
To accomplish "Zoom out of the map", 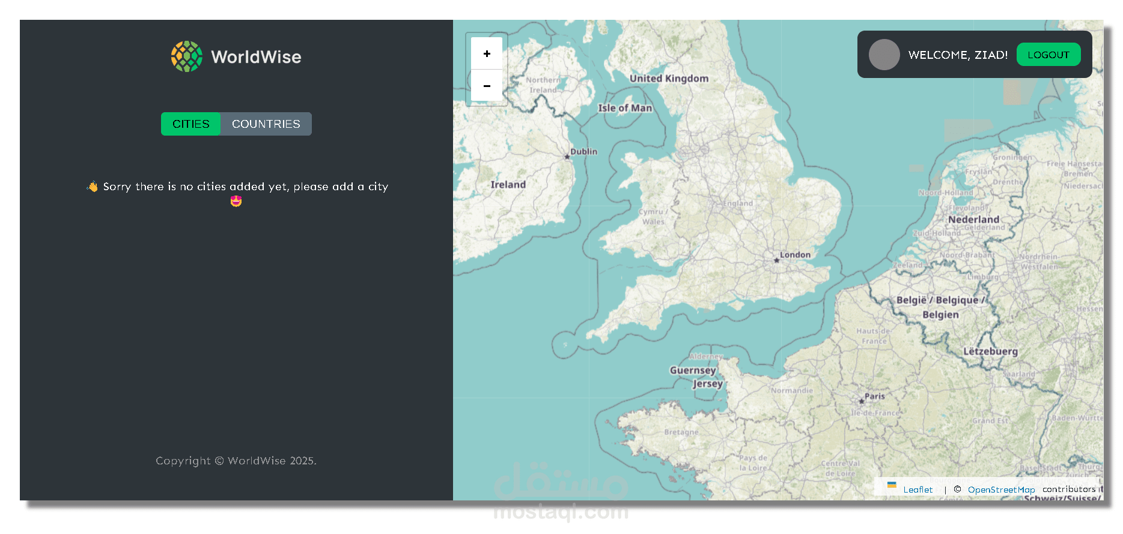I will [x=487, y=86].
